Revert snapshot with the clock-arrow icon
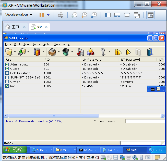The height and width of the screenshot is (161, 167). point(84,15)
